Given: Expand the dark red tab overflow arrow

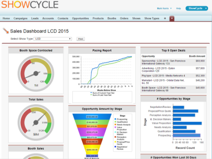Looking at the screenshot, I should click(x=172, y=18).
